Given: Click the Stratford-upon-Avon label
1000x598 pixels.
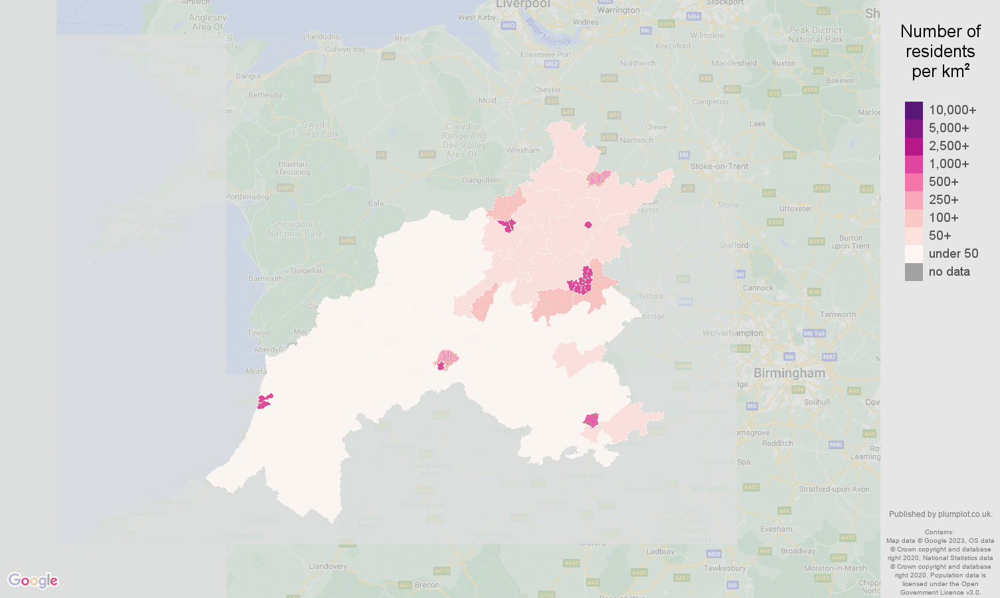Looking at the screenshot, I should click(834, 489).
